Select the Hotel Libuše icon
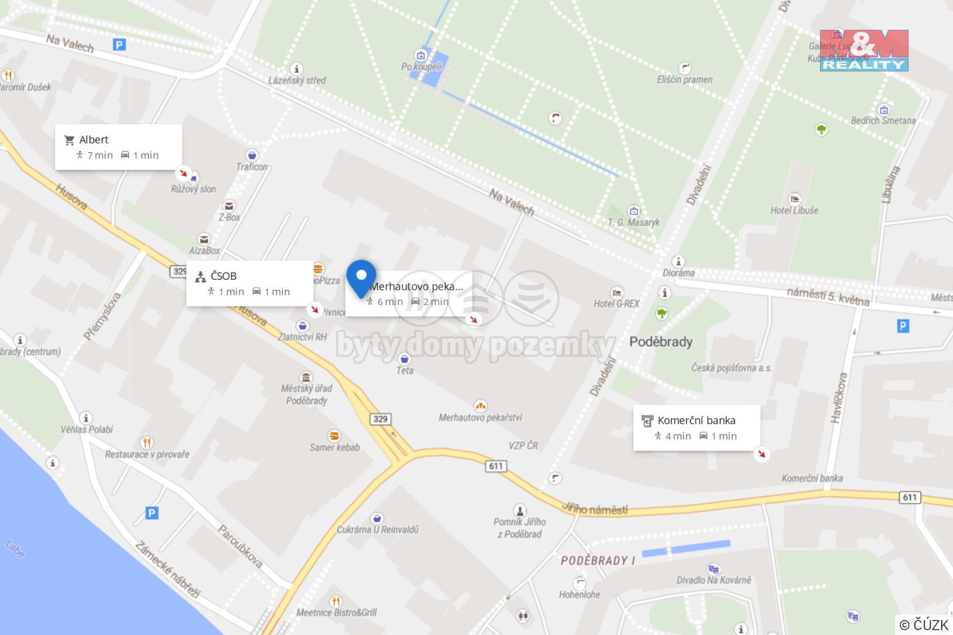The height and width of the screenshot is (635, 953). click(x=795, y=198)
